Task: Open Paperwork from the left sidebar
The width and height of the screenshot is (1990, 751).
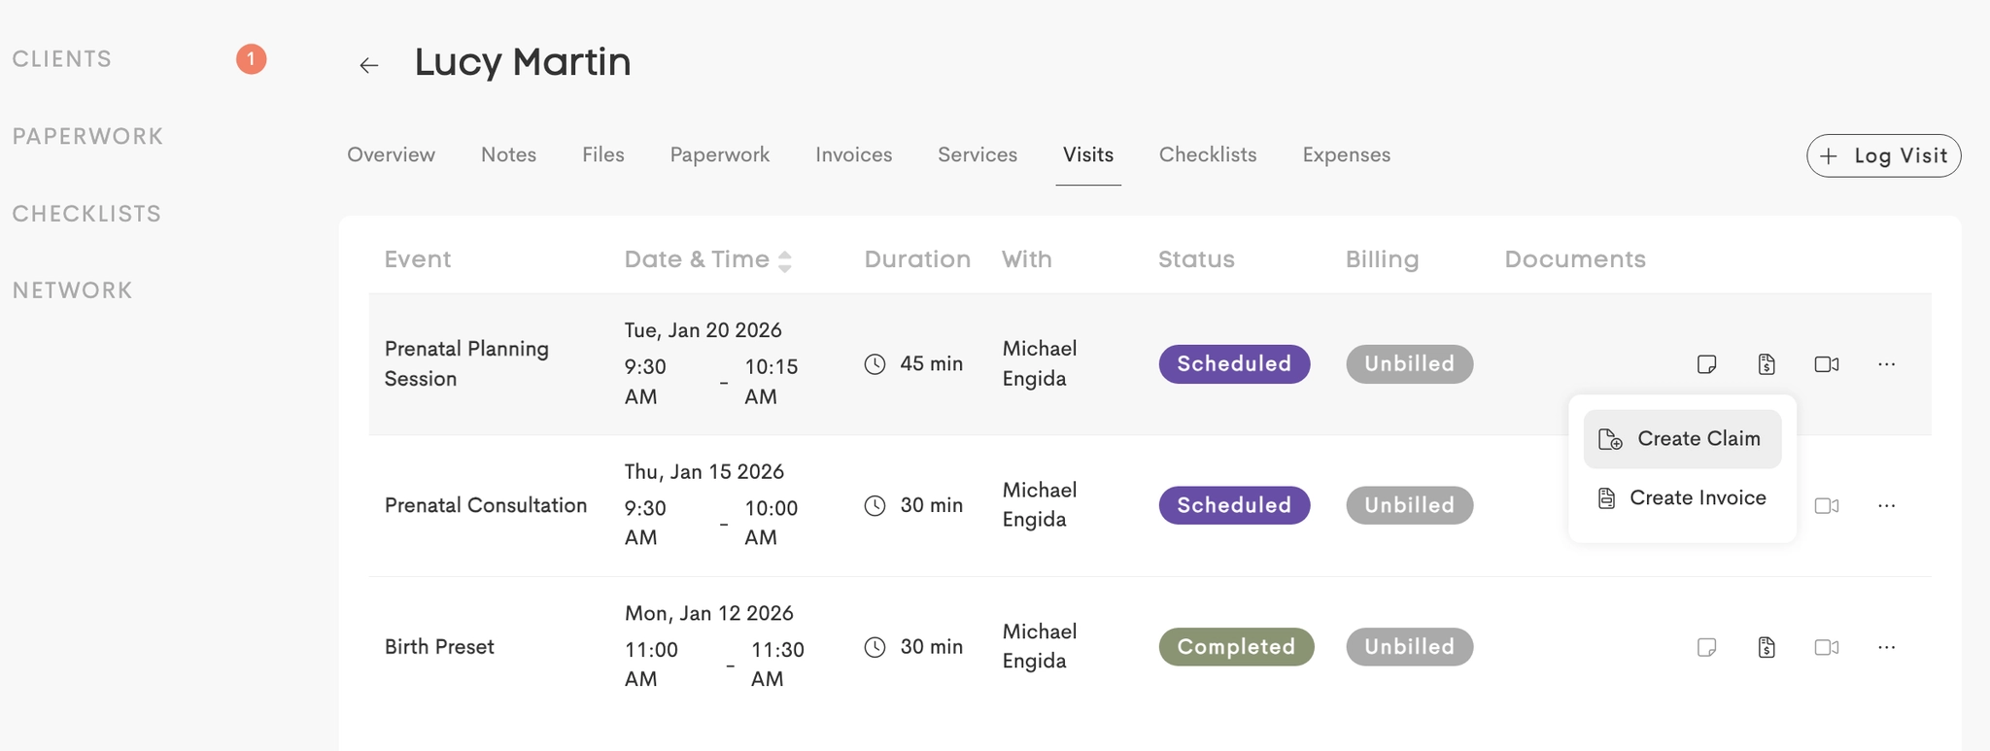Action: 87,136
